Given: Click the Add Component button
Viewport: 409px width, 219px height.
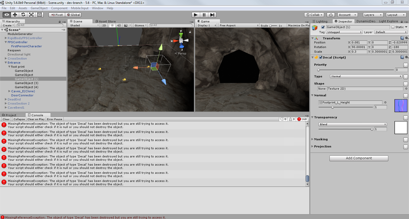Looking at the screenshot, I should click(x=359, y=158).
